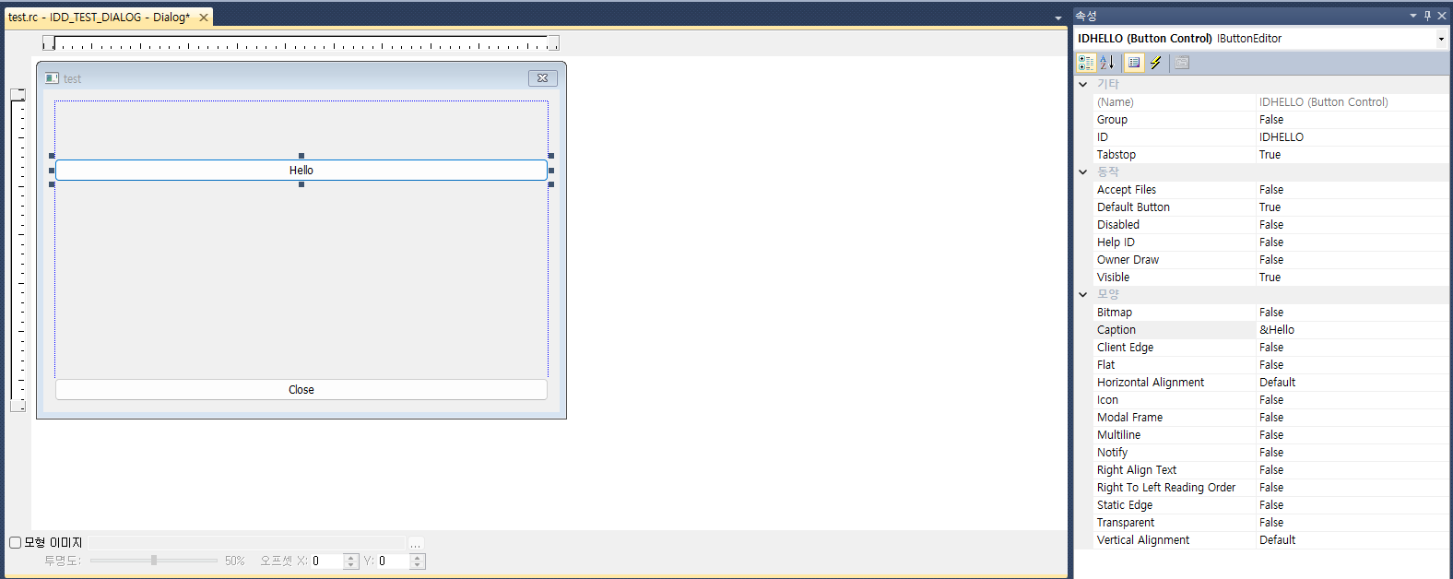Select the Bitmap property

1270,313
